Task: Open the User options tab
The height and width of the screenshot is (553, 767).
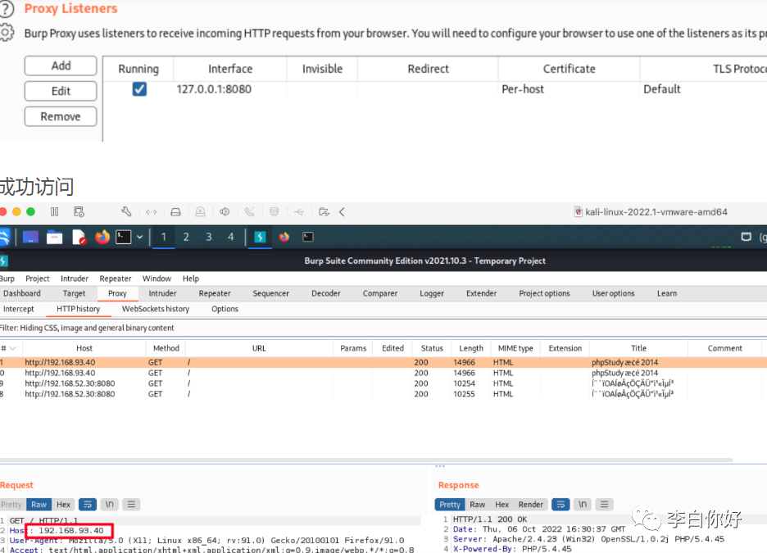Action: (614, 292)
